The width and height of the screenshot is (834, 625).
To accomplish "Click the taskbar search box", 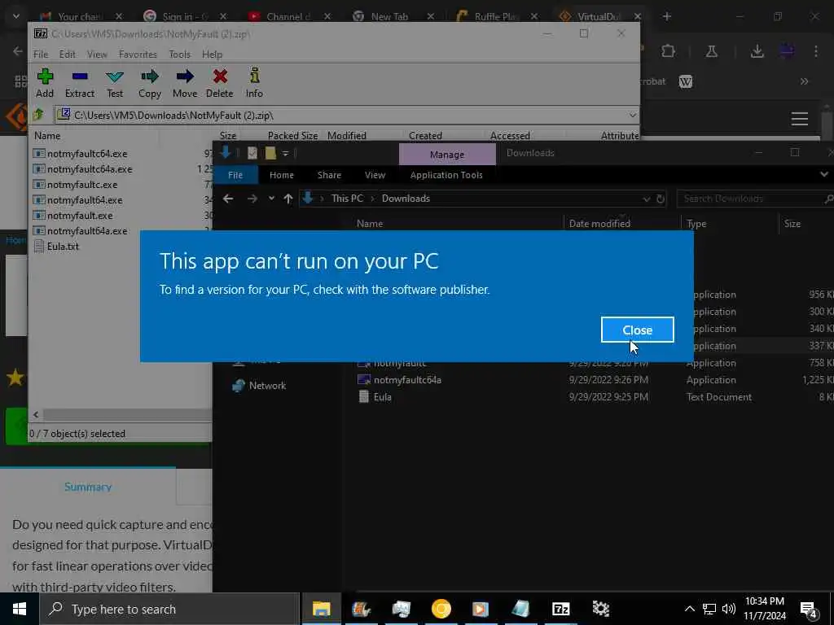I will tap(169, 609).
